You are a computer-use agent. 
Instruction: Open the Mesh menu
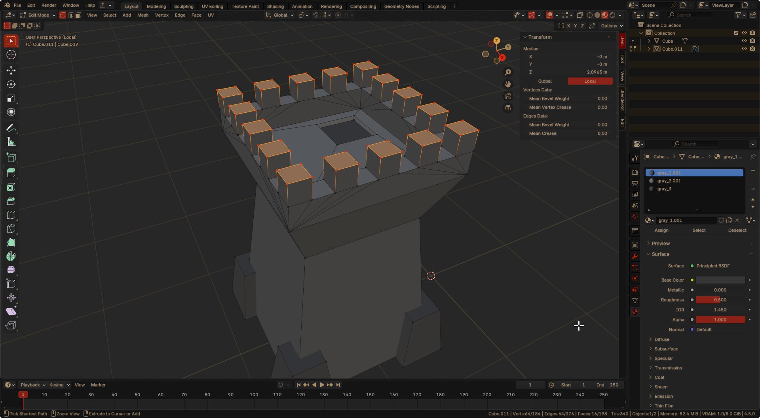(x=142, y=15)
